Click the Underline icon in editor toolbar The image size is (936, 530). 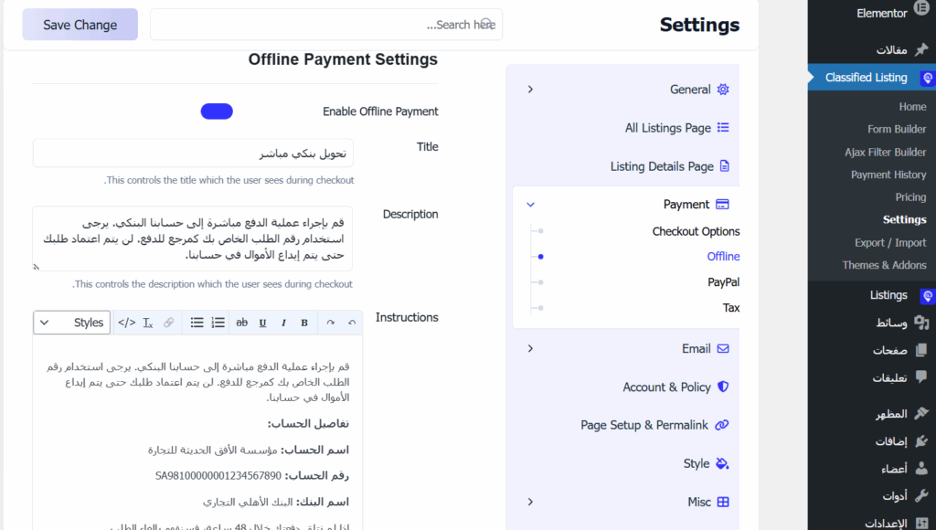[262, 323]
